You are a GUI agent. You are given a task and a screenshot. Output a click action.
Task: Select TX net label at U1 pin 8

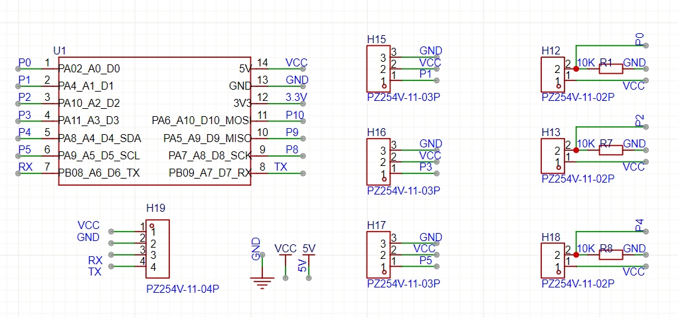(281, 167)
